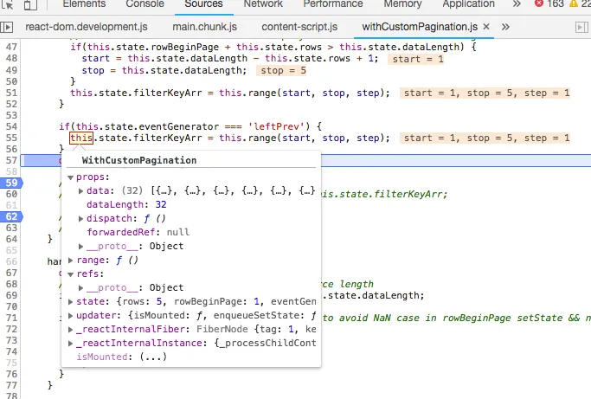Expand the state object entry
Image resolution: width=591 pixels, height=399 pixels.
point(70,302)
